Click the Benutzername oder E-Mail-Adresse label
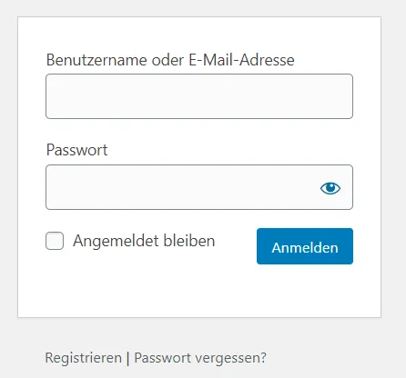Screen dimensions: 406x378 pyautogui.click(x=170, y=60)
